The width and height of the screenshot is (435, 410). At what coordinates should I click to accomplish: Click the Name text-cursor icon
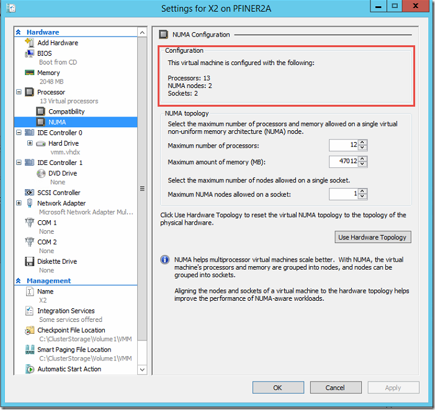[29, 292]
